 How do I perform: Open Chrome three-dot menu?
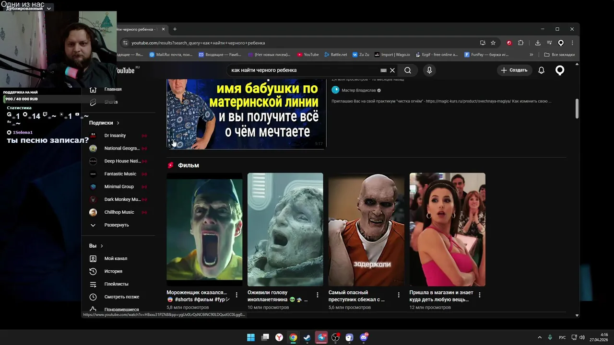tap(572, 43)
